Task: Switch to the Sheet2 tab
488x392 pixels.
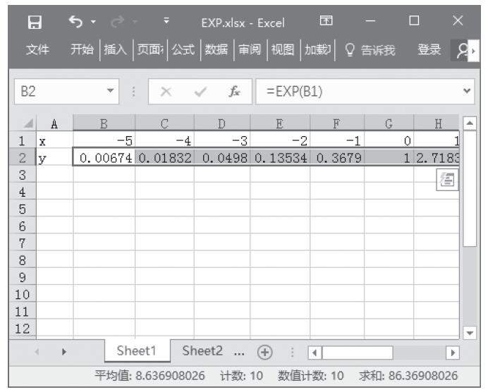Action: (202, 351)
